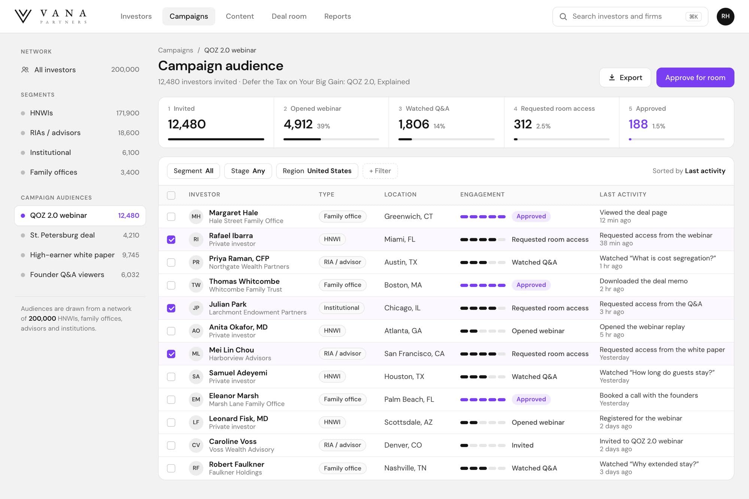Open the Region United States filter
Screen dimensions: 749x499
[x=317, y=171]
